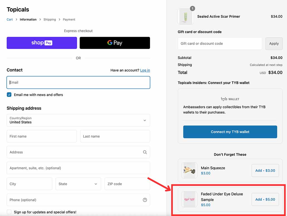Uncheck Email me with news and offers
Viewport: 287px width, 216px height.
pyautogui.click(x=9, y=95)
